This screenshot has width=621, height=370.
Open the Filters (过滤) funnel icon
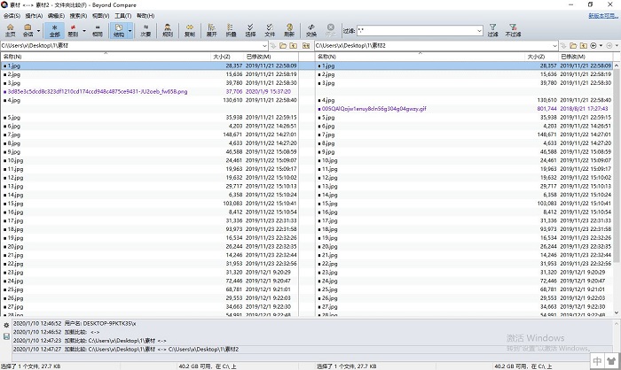[492, 30]
